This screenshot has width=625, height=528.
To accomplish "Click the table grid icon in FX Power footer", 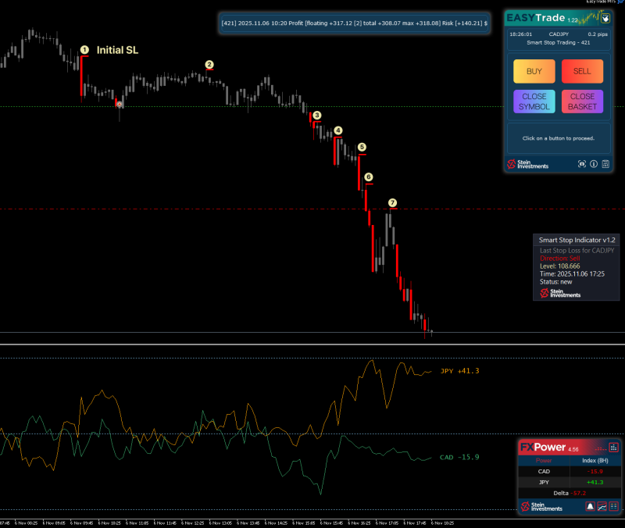I will (x=613, y=507).
